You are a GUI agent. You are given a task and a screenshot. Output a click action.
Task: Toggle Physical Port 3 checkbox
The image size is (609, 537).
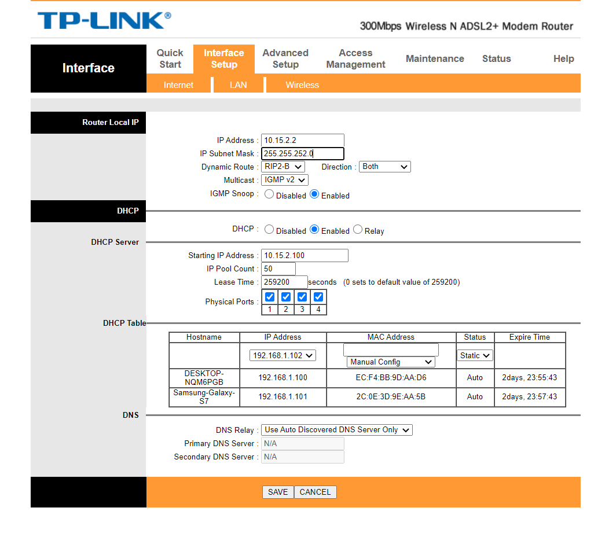(302, 297)
